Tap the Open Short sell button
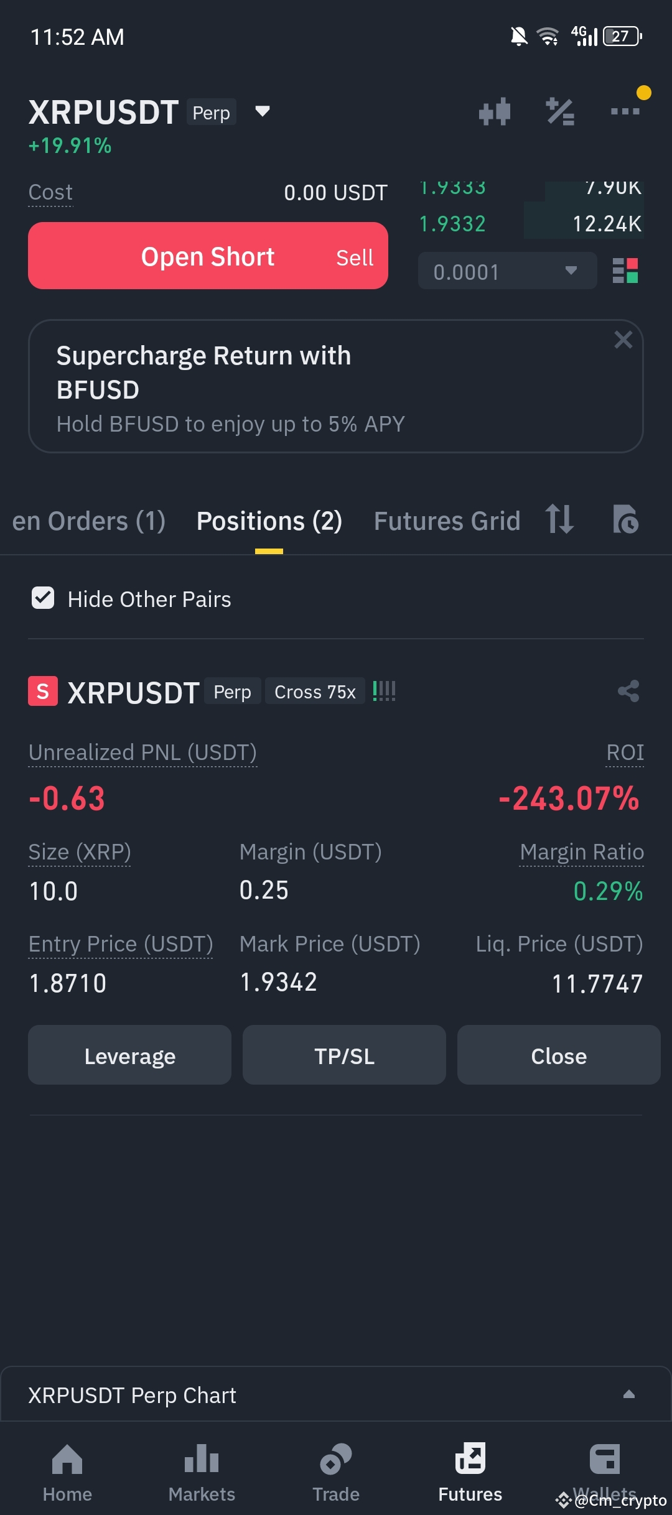 click(208, 256)
